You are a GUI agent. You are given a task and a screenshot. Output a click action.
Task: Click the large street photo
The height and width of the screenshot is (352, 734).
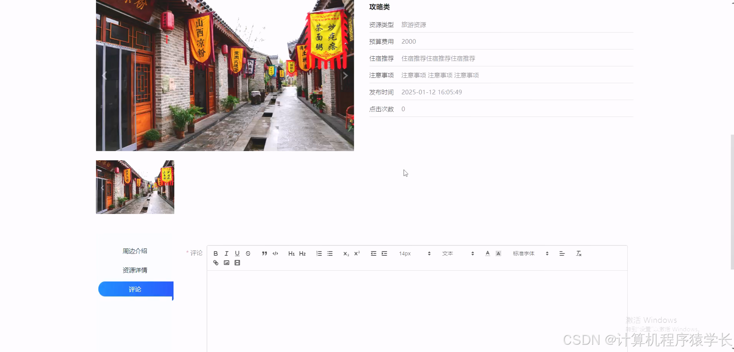pos(225,76)
